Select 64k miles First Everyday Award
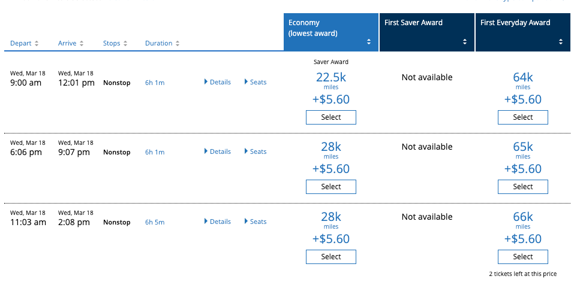 [x=523, y=117]
